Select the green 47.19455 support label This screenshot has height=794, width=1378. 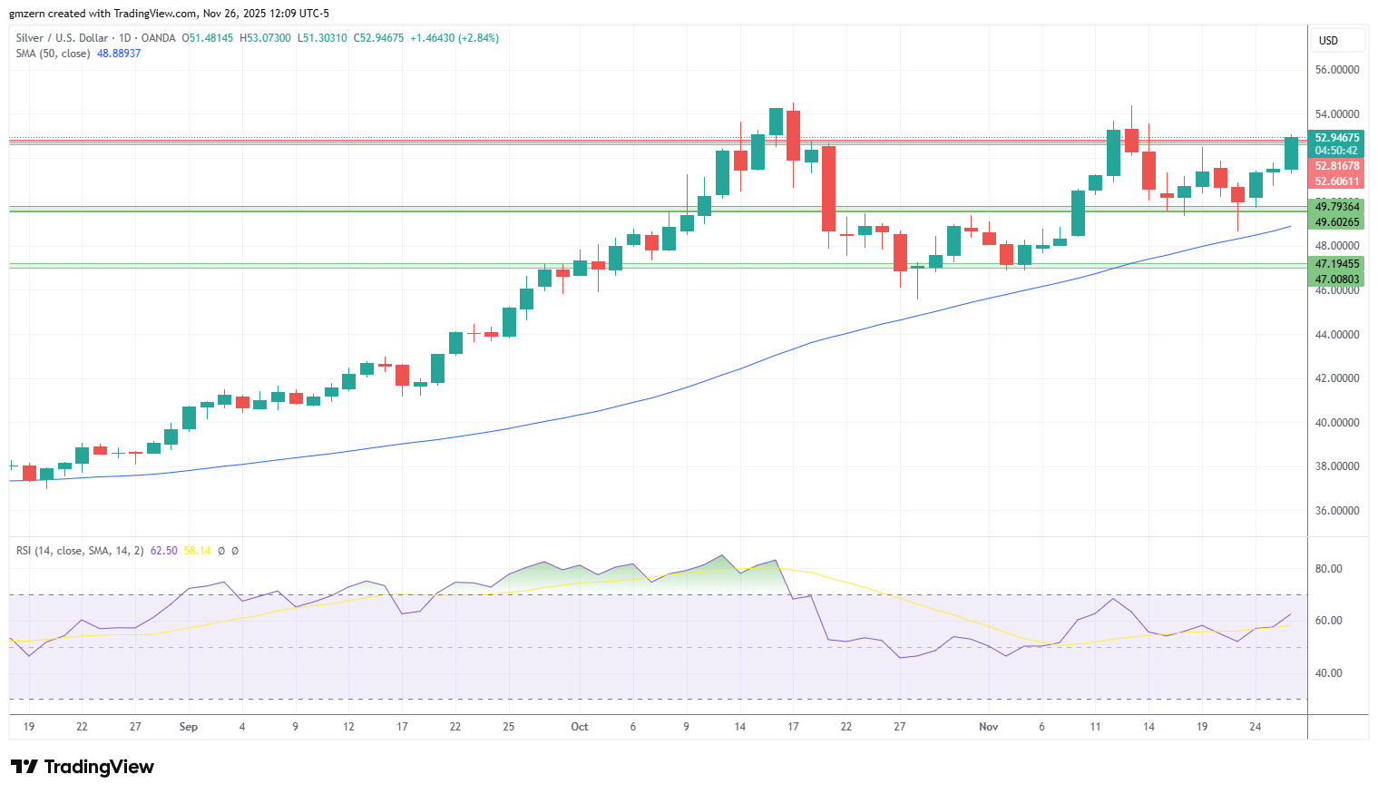coord(1337,264)
